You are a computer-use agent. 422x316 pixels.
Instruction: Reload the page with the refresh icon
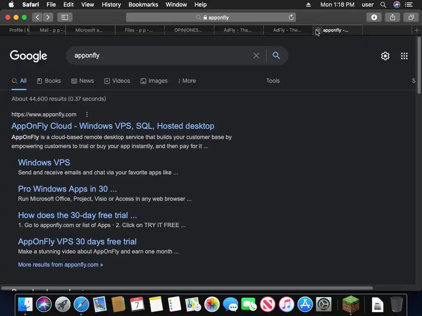[x=291, y=17]
